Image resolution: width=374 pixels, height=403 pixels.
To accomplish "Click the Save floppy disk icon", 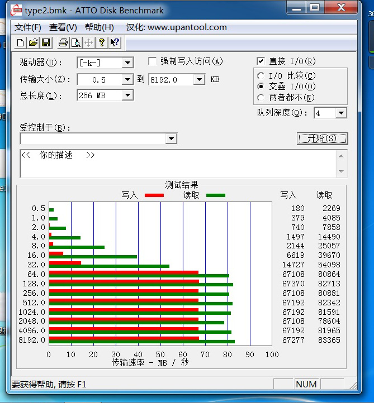I will (x=46, y=42).
